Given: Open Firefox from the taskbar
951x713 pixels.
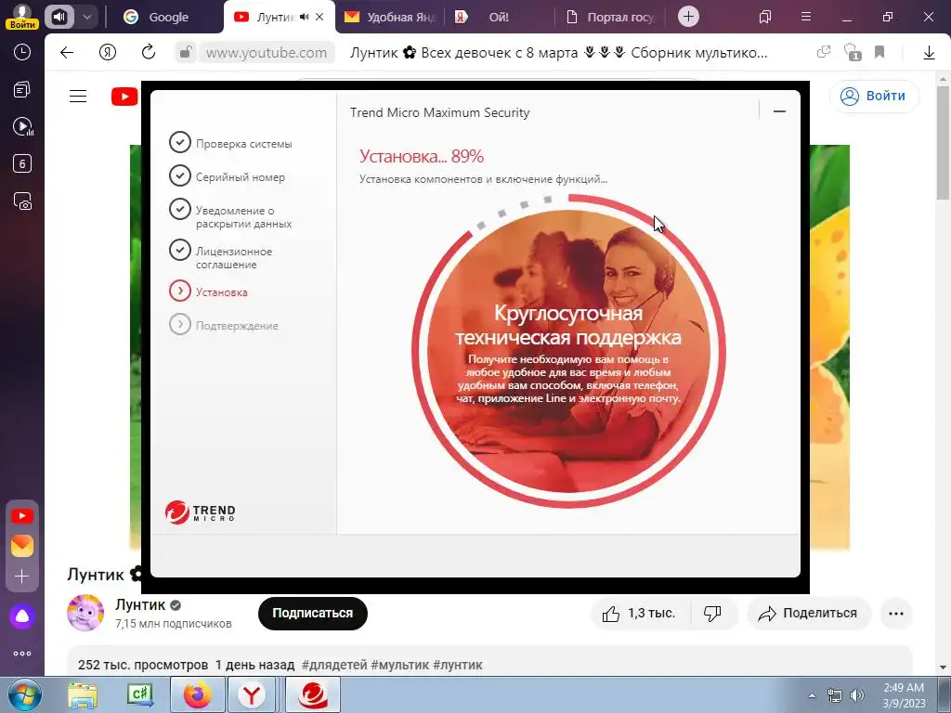Looking at the screenshot, I should point(198,695).
